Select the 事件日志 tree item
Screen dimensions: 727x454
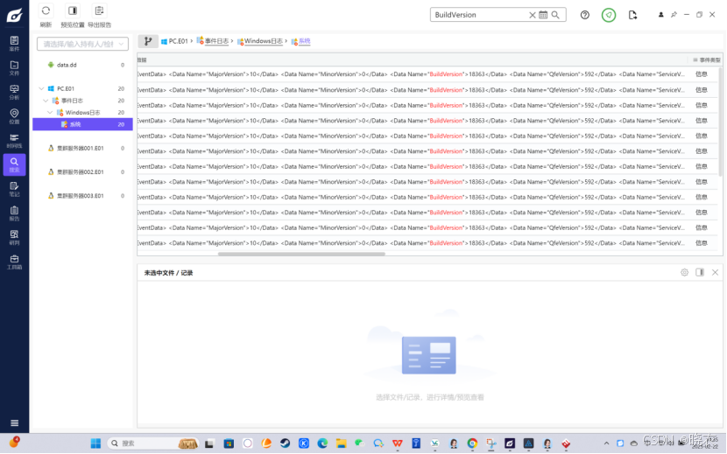point(72,101)
